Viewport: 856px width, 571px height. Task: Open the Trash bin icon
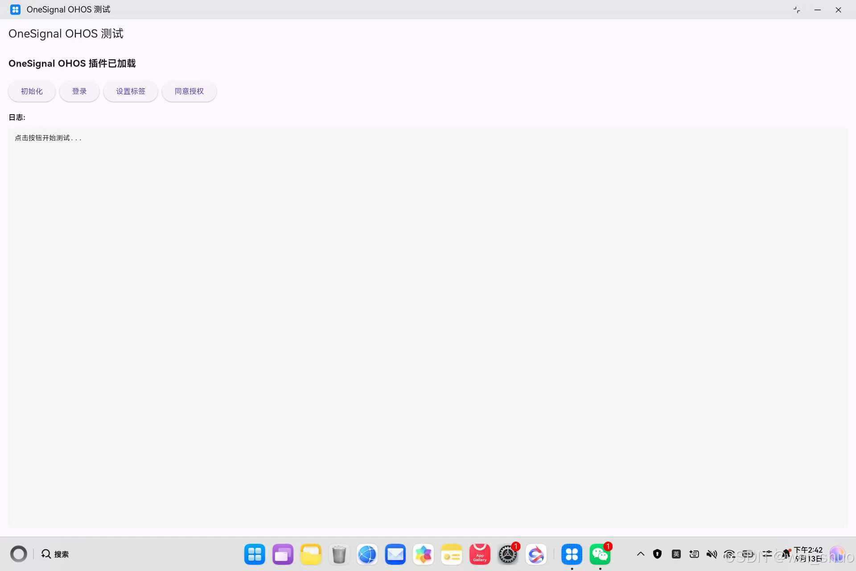[339, 554]
